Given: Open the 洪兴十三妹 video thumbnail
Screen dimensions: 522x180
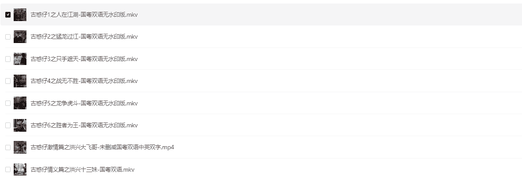Looking at the screenshot, I should click(x=20, y=169).
